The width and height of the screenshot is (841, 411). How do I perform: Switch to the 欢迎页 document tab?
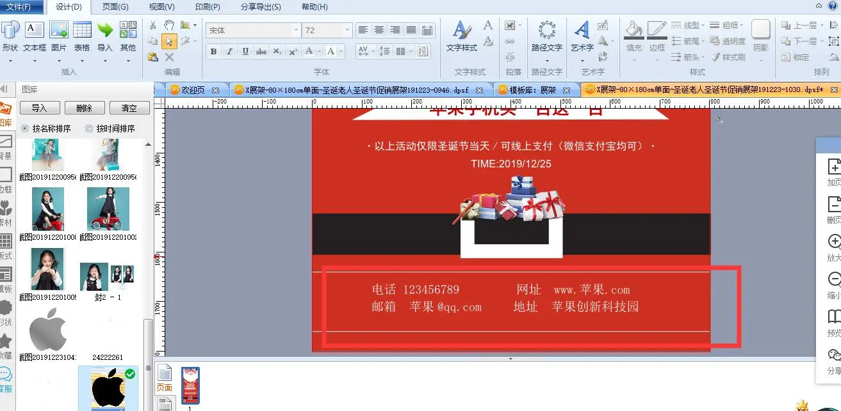click(192, 90)
